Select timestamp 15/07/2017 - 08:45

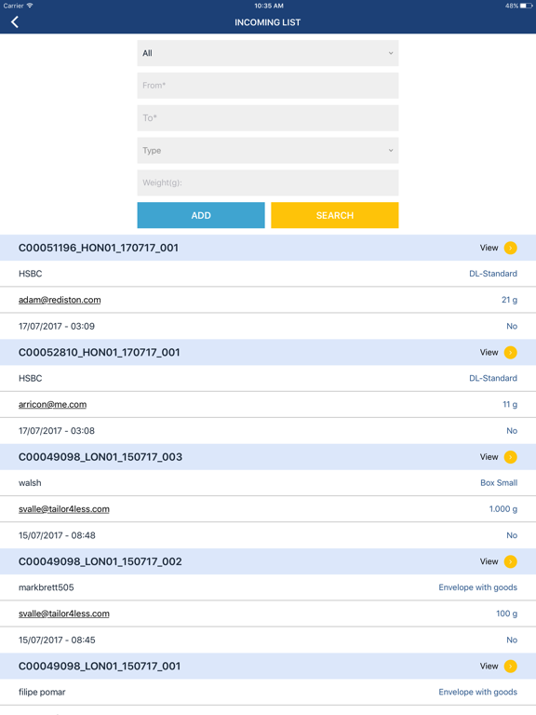click(x=57, y=641)
